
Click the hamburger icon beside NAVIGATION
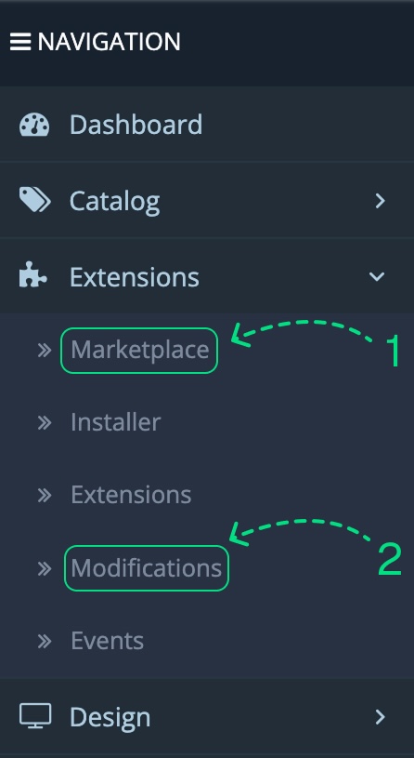(20, 42)
